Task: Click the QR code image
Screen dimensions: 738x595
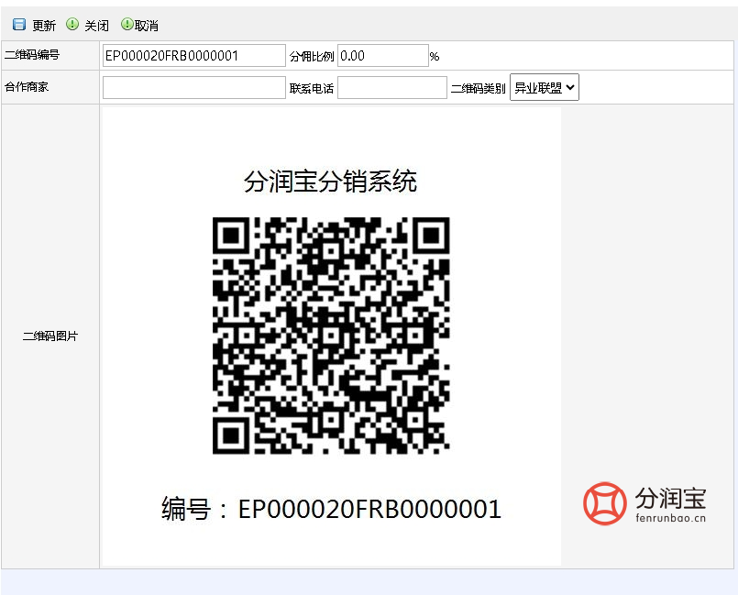Action: point(331,336)
